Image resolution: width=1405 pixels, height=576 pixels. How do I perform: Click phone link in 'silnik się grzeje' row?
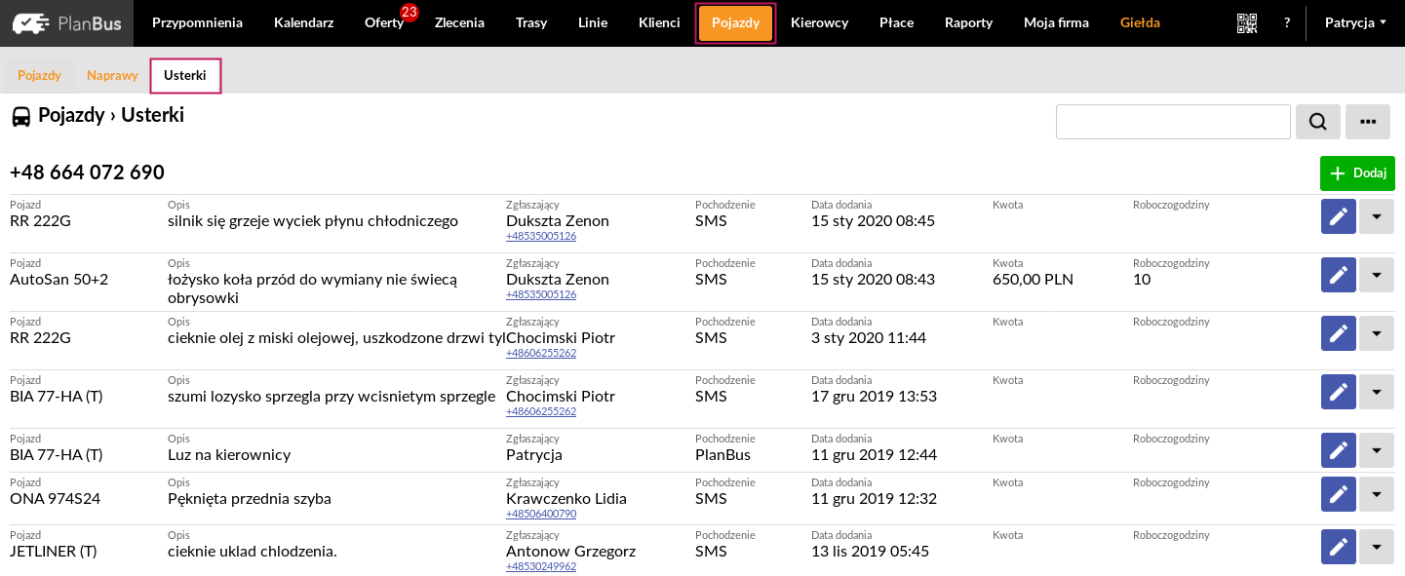pos(541,236)
